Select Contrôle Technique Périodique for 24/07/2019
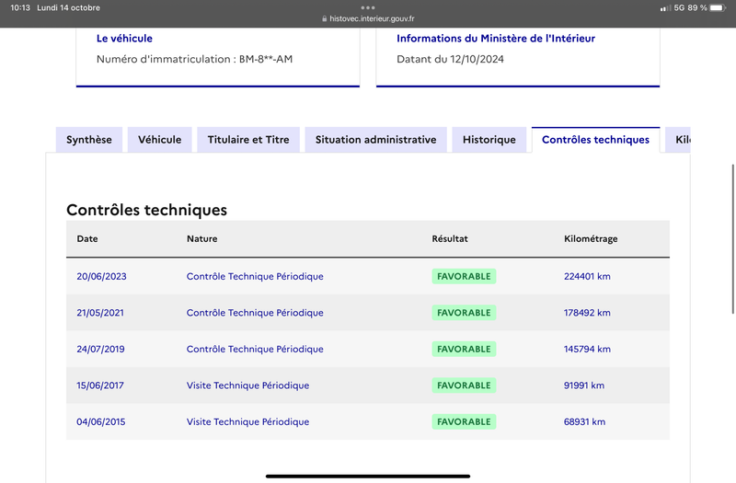Image resolution: width=736 pixels, height=483 pixels. (255, 350)
